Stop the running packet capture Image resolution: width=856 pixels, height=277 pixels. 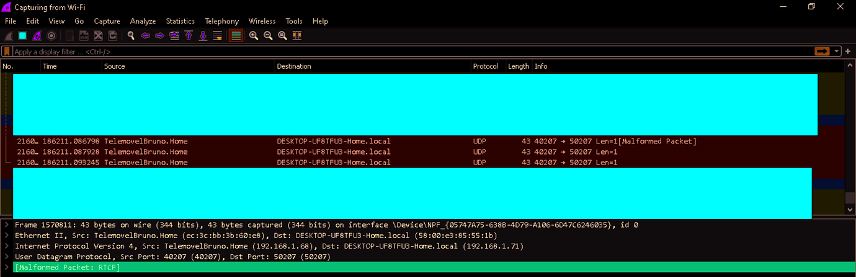coord(22,36)
